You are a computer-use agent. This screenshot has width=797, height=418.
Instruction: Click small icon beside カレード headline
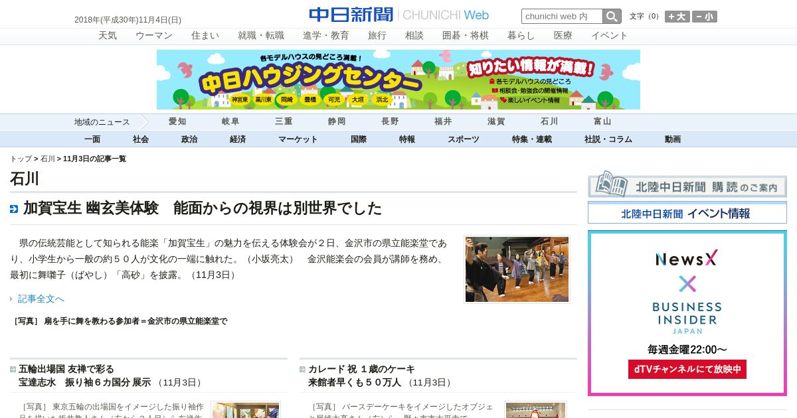[x=303, y=369]
